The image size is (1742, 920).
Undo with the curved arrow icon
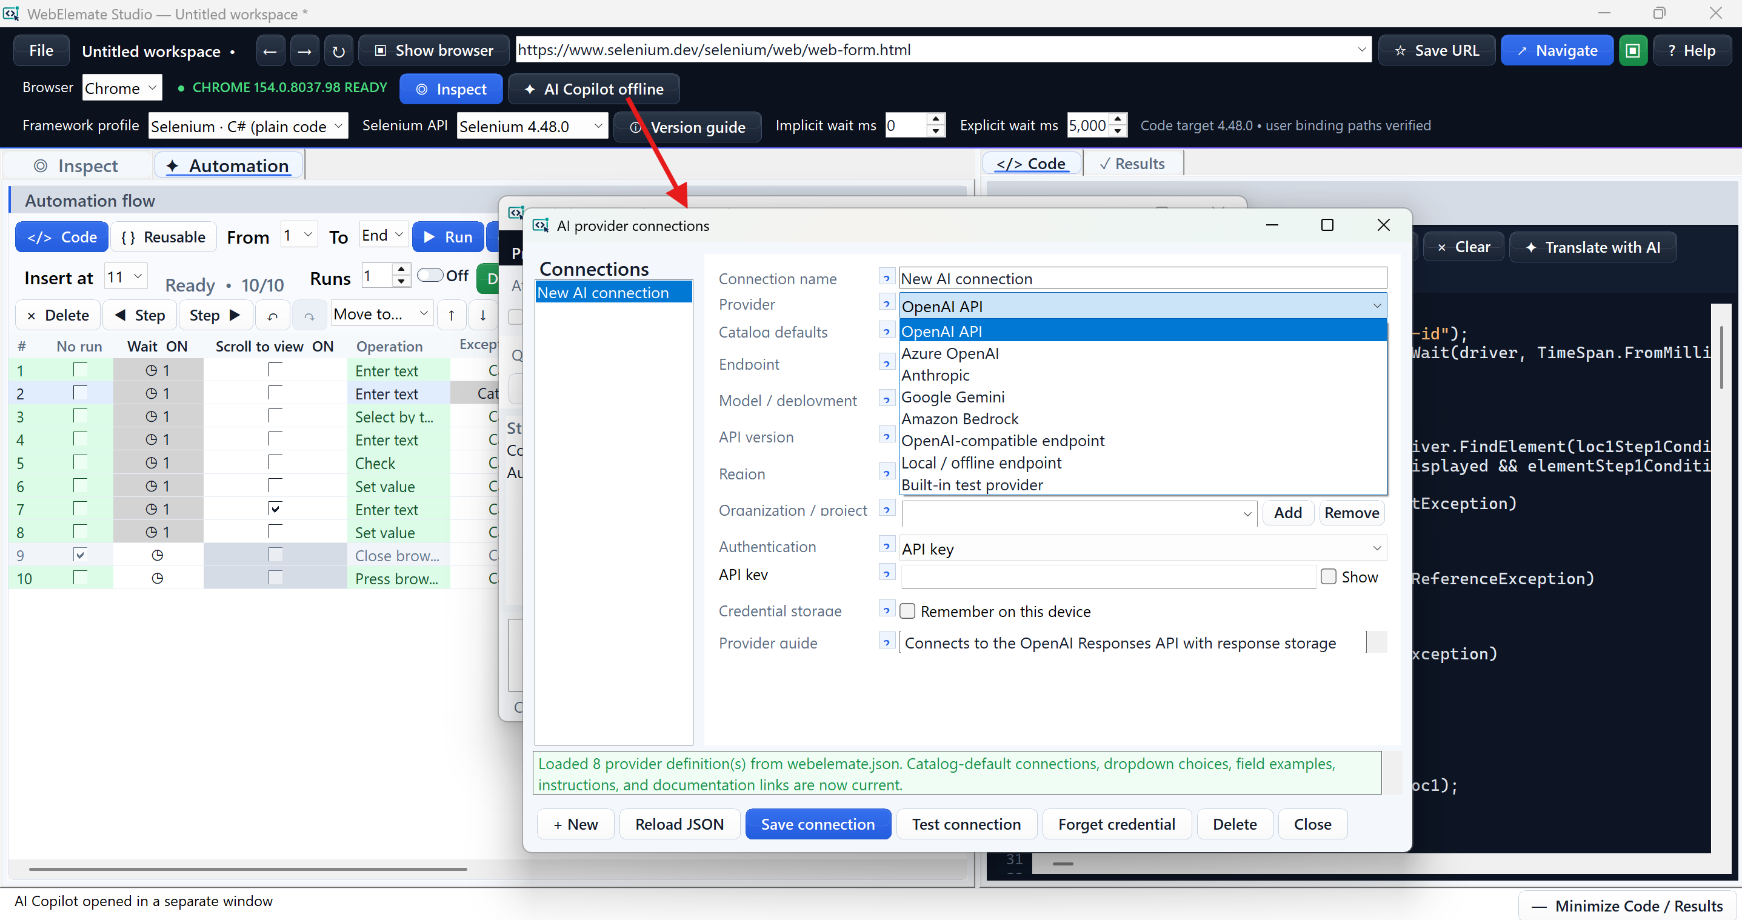coord(273,315)
